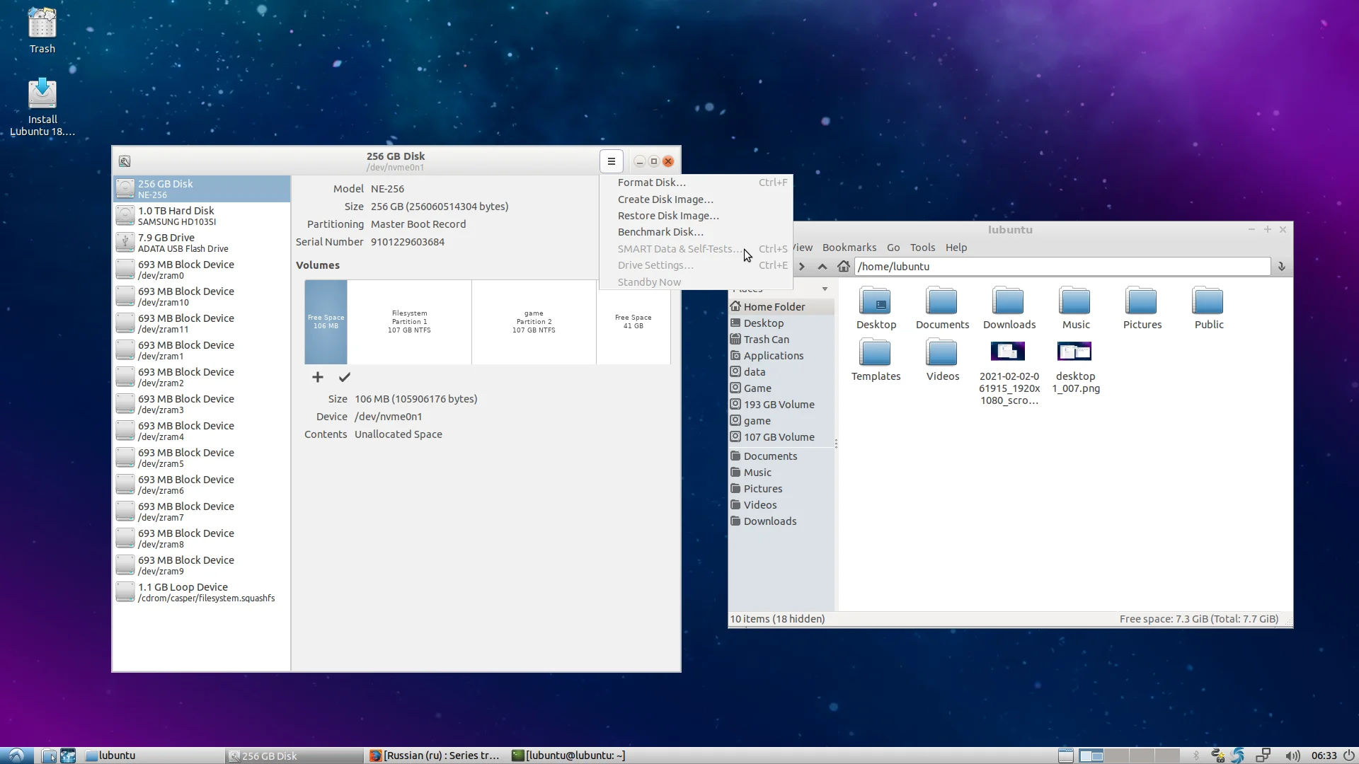Click the plus icon to create partition

pos(318,377)
